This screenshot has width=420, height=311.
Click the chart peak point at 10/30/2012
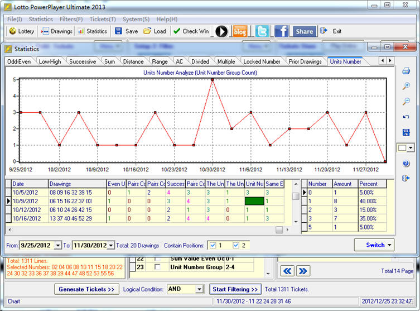213,80
